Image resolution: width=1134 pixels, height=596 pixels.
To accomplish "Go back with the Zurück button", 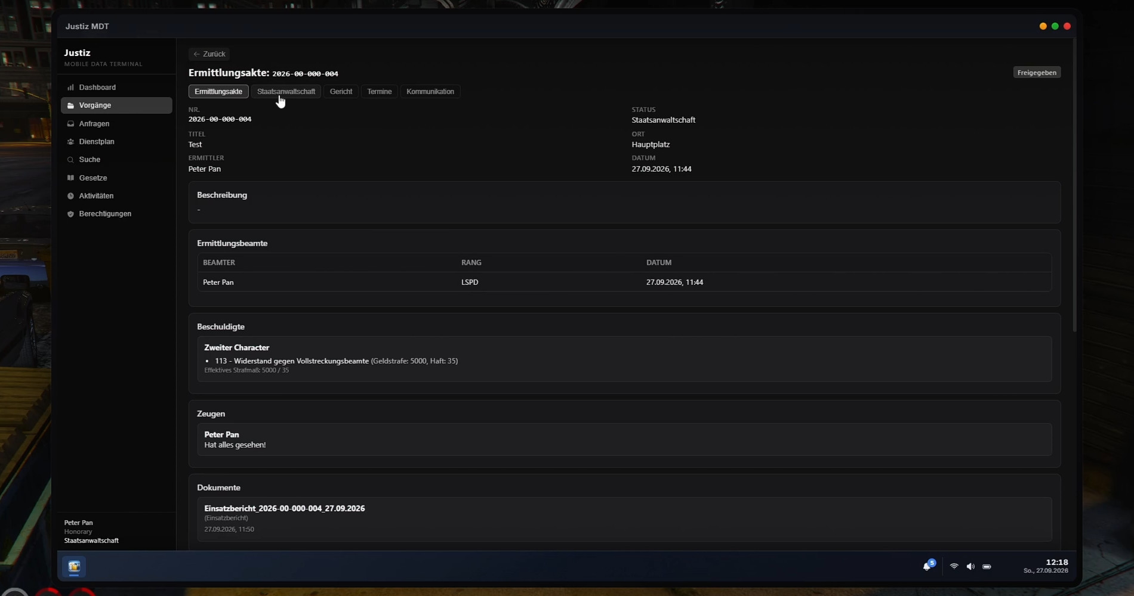I will pos(209,54).
